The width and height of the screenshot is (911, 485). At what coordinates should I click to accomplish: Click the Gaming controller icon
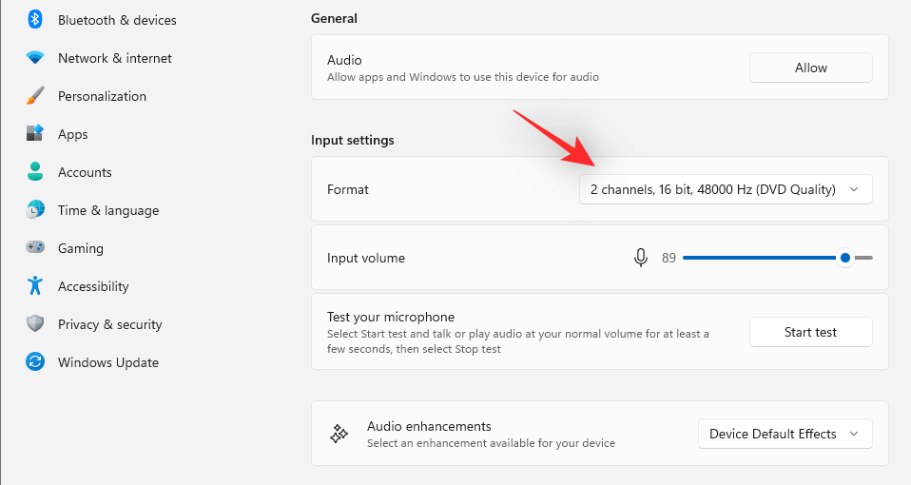35,248
